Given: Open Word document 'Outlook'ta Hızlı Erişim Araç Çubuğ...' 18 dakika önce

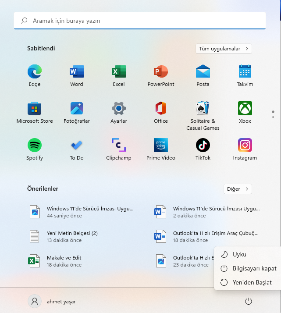Looking at the screenshot, I should (207, 237).
